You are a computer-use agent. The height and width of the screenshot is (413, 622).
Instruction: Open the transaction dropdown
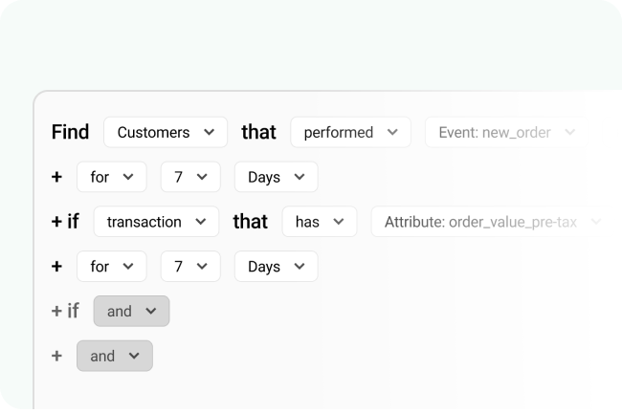click(156, 222)
